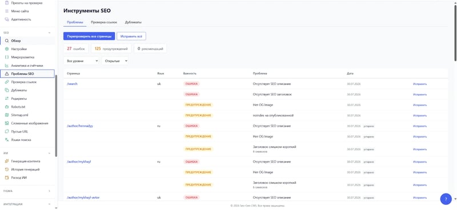Switch to the Проблемы tab

click(75, 22)
